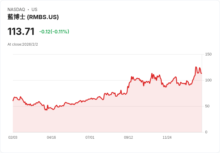
Task: Click the -0.12(-0.11%) price change
Action: (54, 32)
